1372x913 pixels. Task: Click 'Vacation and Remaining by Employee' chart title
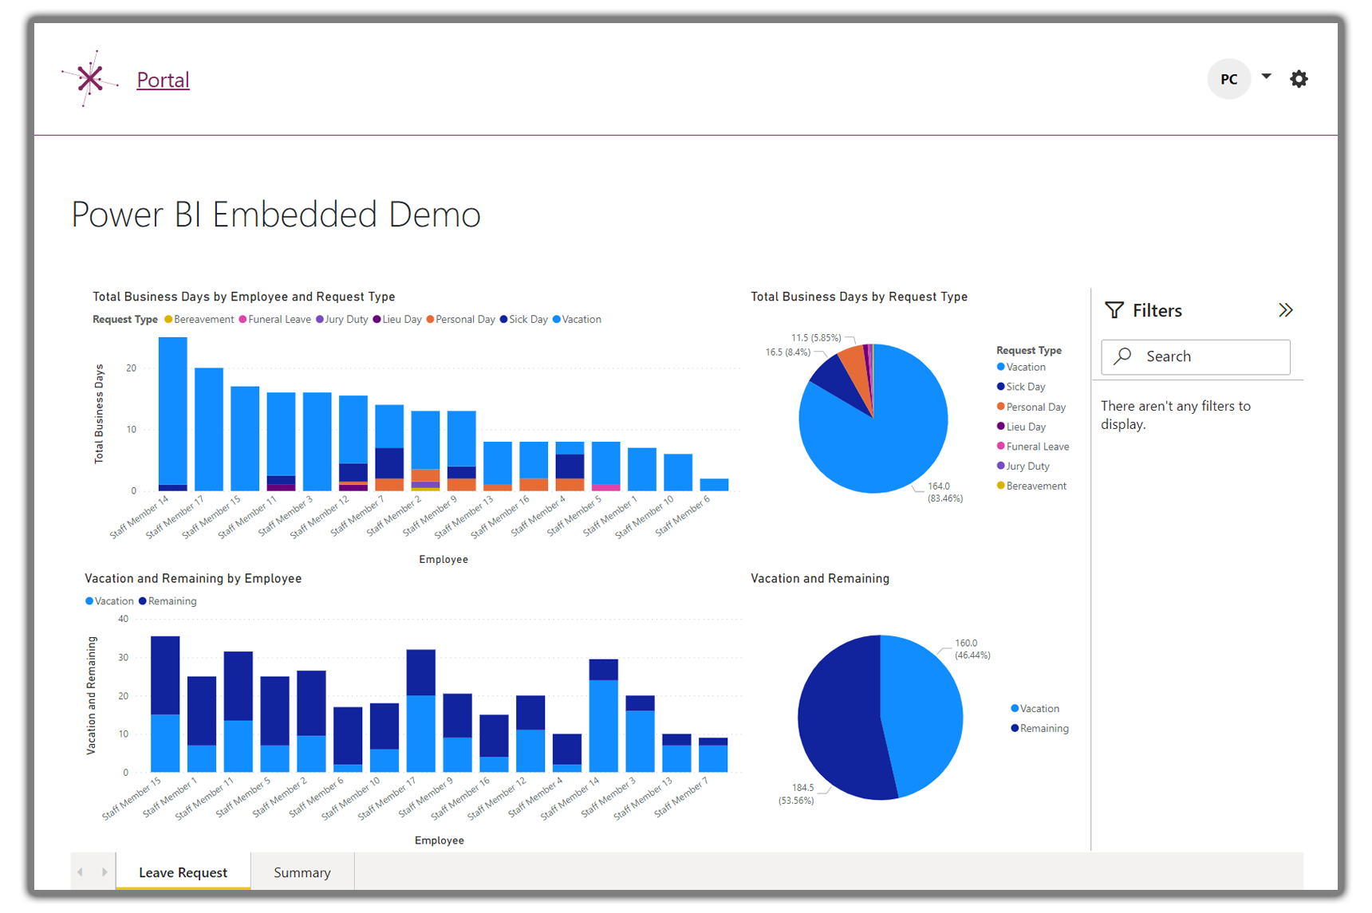point(193,579)
